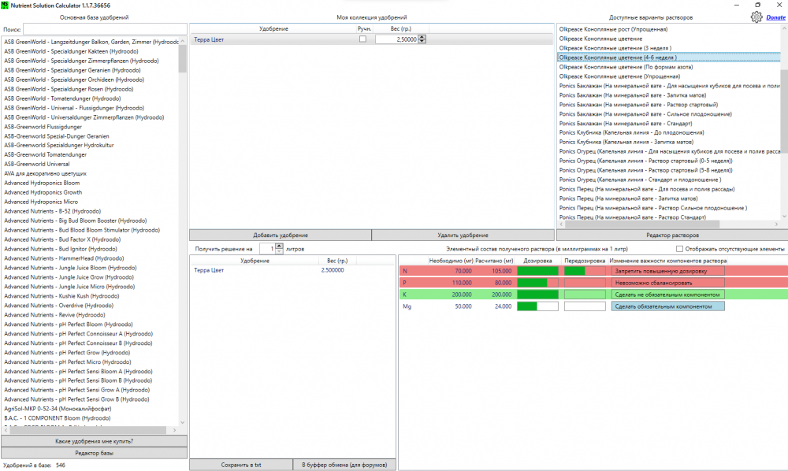Screen dimensions: 788x471
Task: Open the Редактор растворов
Action: [672, 235]
